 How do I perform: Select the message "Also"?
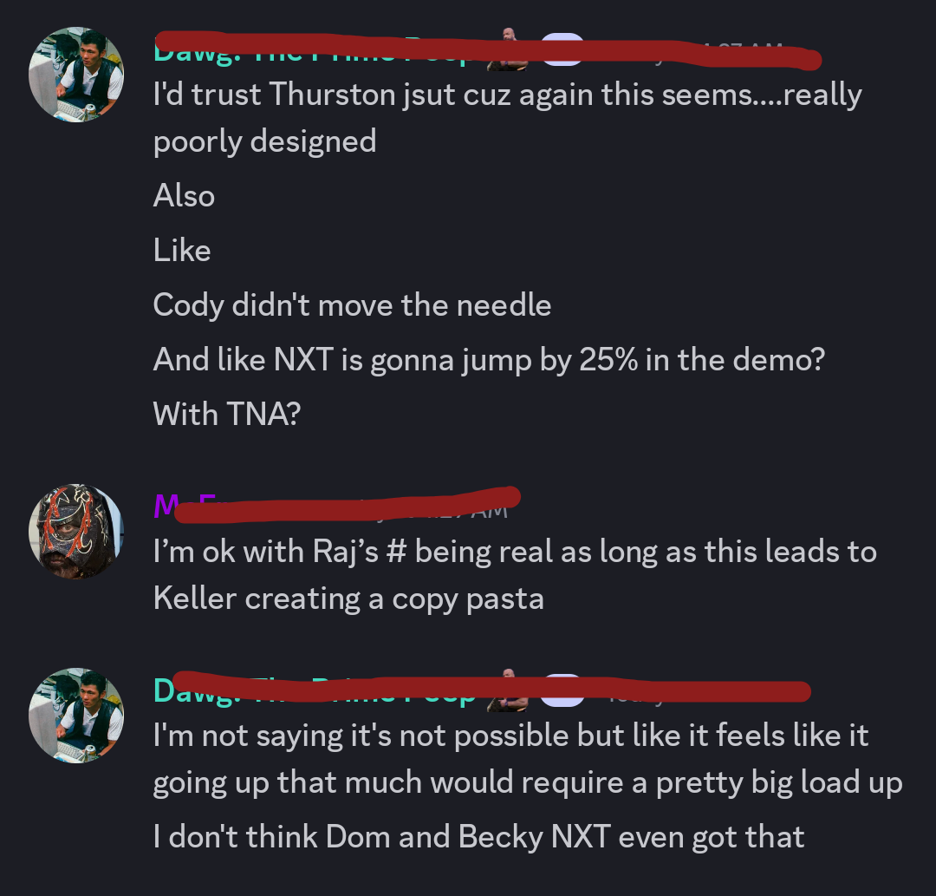pos(184,195)
